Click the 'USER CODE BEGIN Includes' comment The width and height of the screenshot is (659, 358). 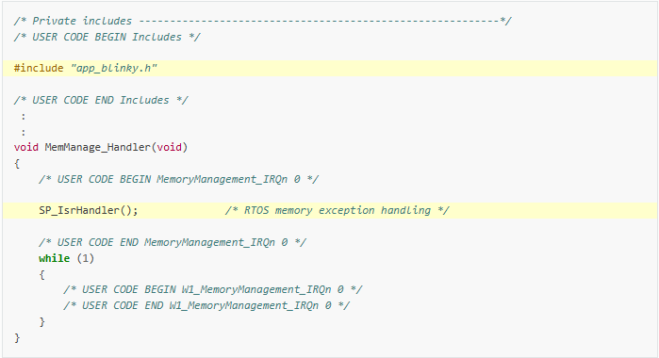tap(107, 37)
